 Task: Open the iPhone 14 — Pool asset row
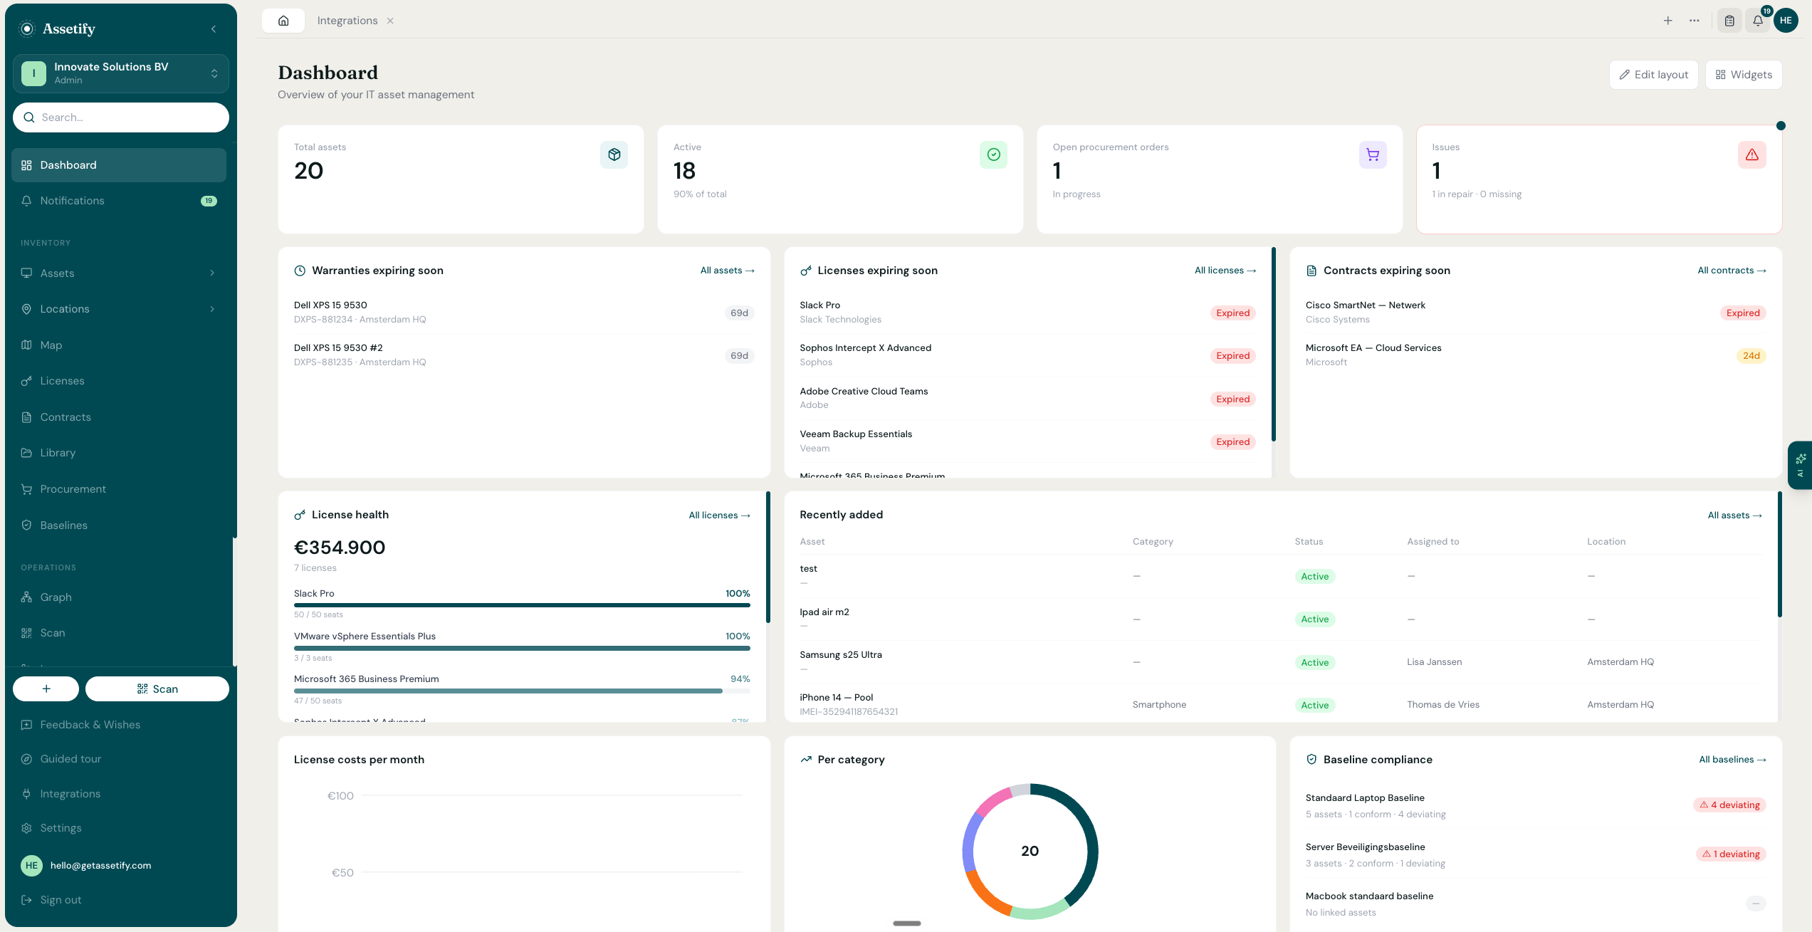(1280, 705)
